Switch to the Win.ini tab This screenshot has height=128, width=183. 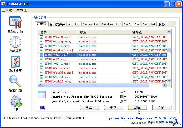tap(74, 24)
